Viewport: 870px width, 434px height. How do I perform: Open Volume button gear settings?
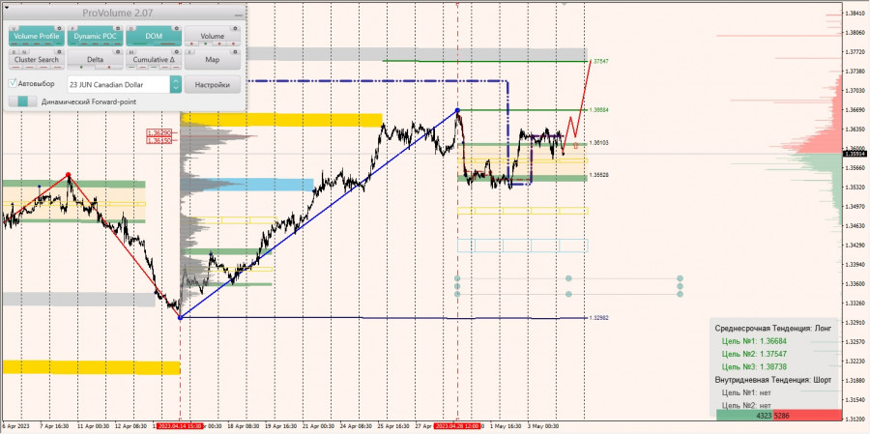tap(236, 27)
